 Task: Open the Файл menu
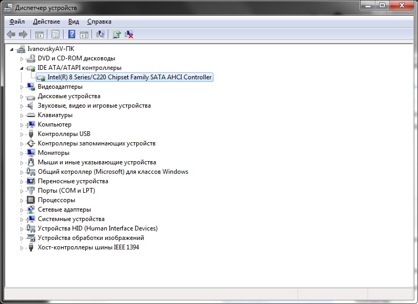pyautogui.click(x=17, y=22)
